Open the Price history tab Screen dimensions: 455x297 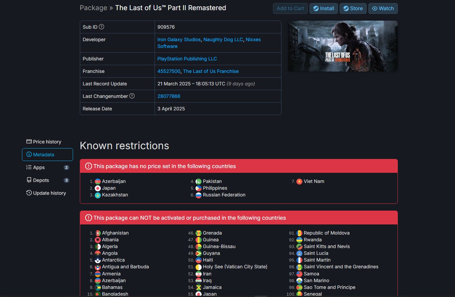(x=47, y=142)
